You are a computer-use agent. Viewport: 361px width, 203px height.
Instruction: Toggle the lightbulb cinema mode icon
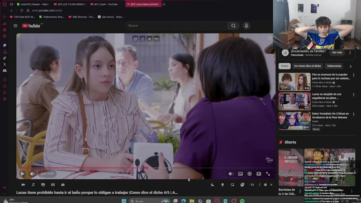click(x=223, y=185)
